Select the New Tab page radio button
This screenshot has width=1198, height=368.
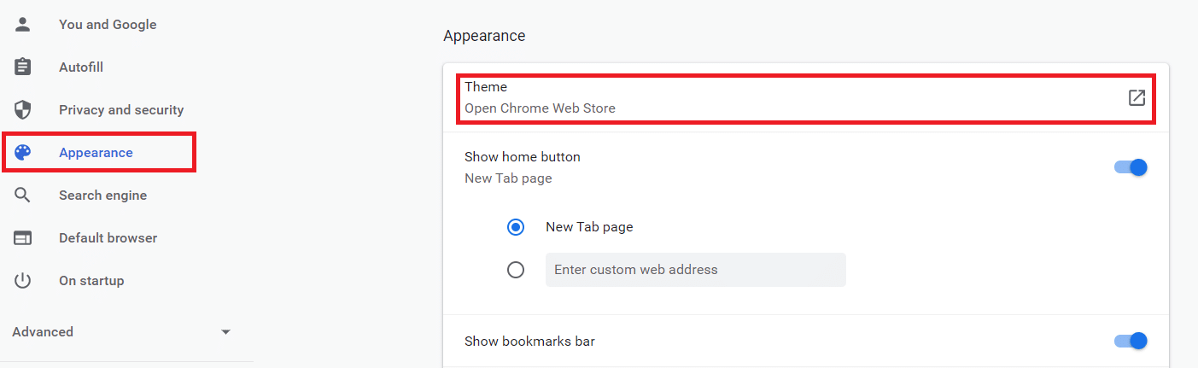coord(516,227)
